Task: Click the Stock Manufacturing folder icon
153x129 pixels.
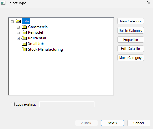Action: 24,49
